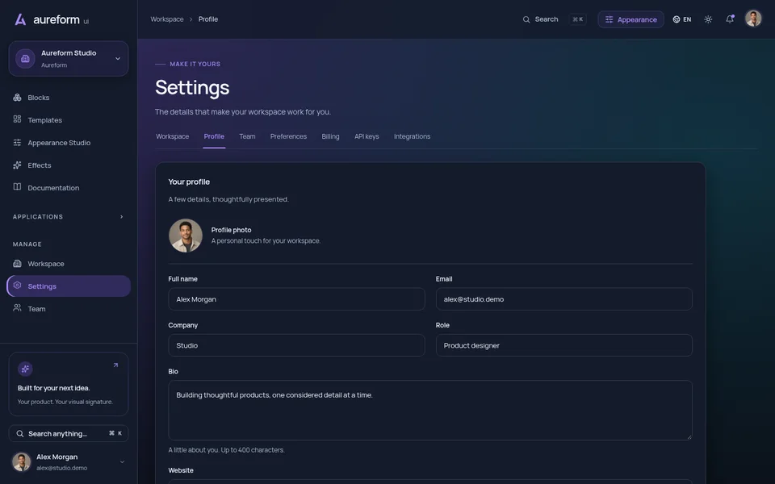775x484 pixels.
Task: Open Appearance Studio in the sidebar
Action: (x=69, y=143)
